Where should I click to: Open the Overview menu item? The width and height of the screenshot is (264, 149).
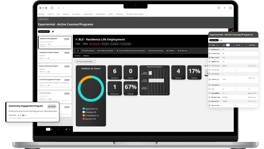pos(41,14)
